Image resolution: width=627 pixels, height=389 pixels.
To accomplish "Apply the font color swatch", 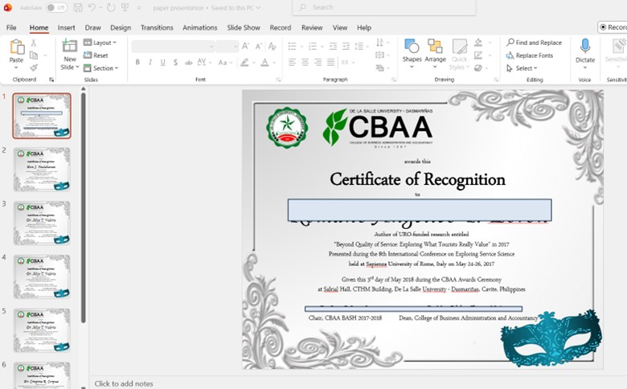I will tap(264, 63).
